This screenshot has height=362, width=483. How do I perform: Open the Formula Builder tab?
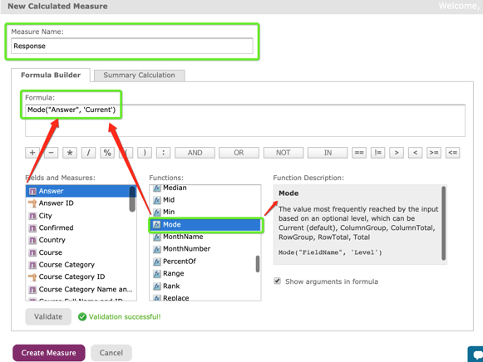pos(51,75)
